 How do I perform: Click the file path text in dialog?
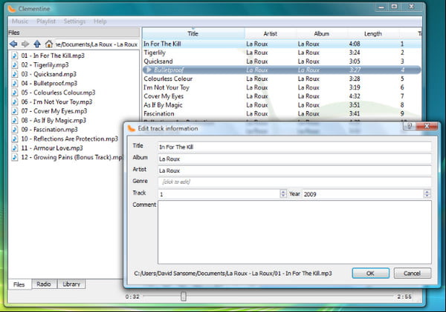[233, 273]
